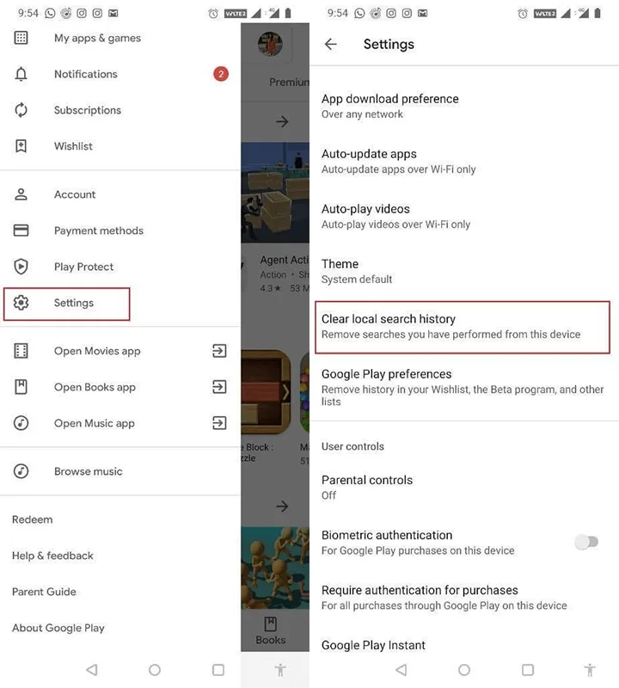Tap Clear local search history
619x688 pixels.
click(463, 327)
